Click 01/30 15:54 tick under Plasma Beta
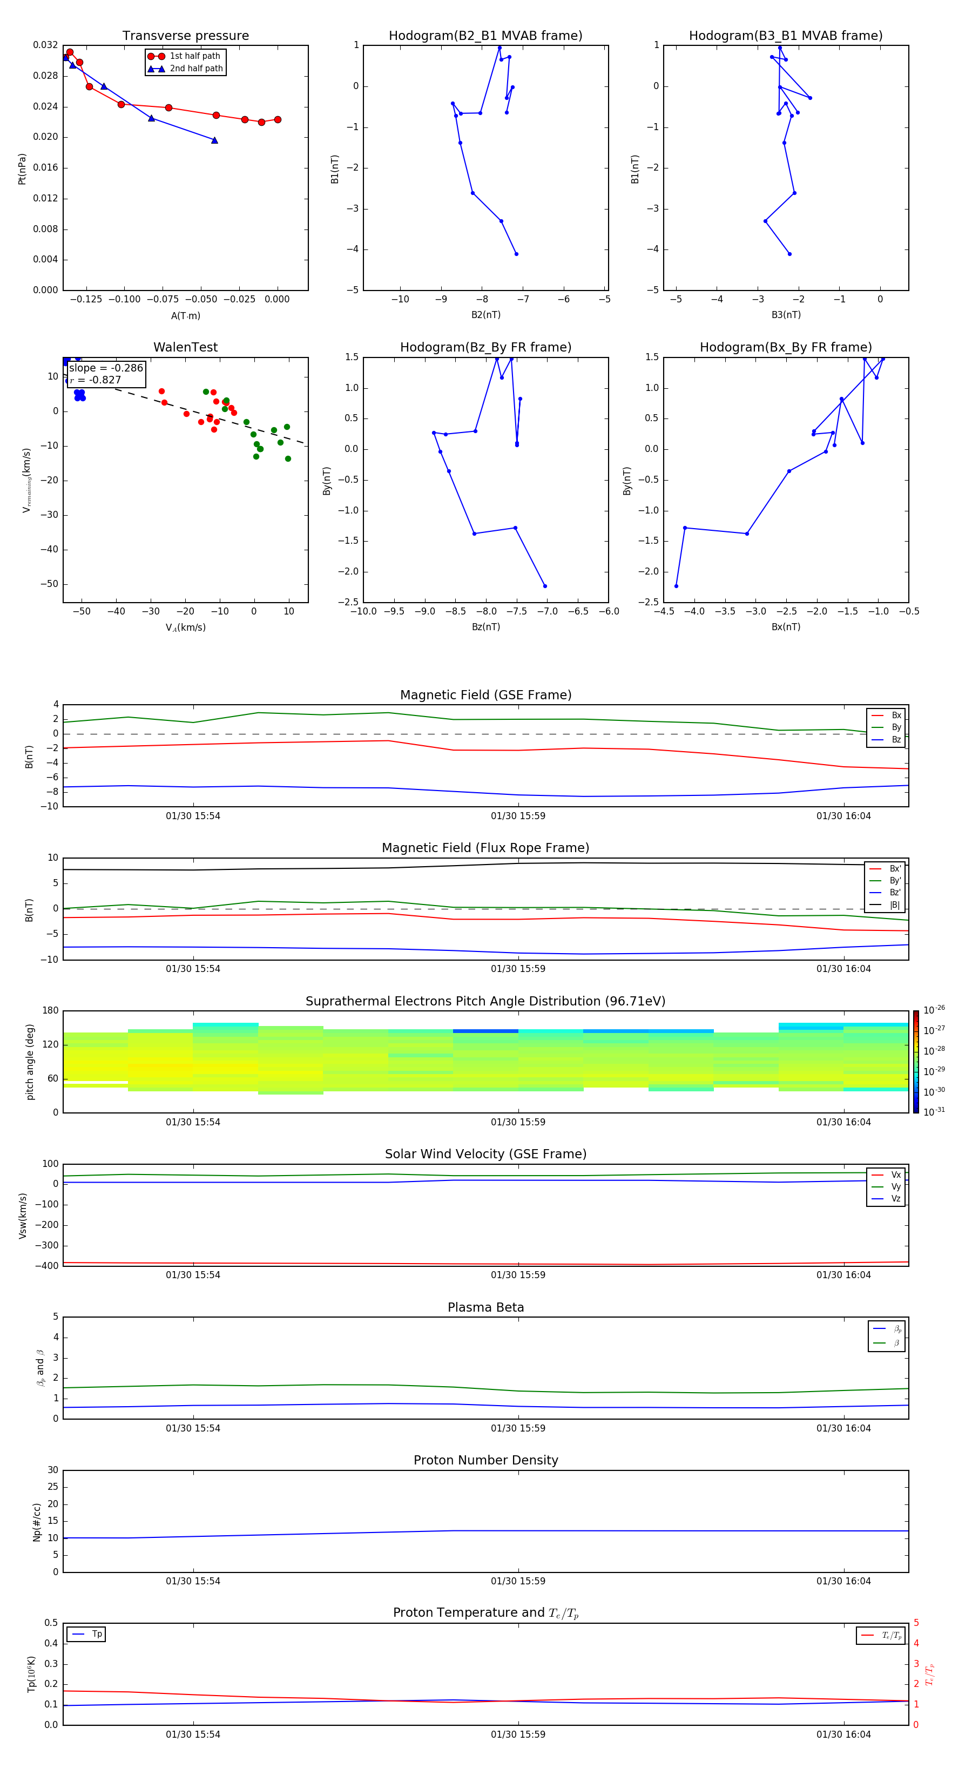 coord(193,1428)
